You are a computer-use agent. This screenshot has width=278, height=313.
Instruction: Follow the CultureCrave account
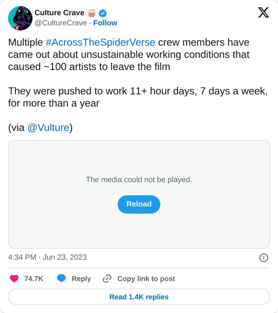(105, 23)
